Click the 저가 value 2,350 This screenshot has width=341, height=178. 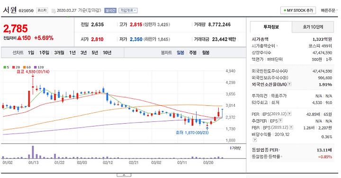coord(136,39)
